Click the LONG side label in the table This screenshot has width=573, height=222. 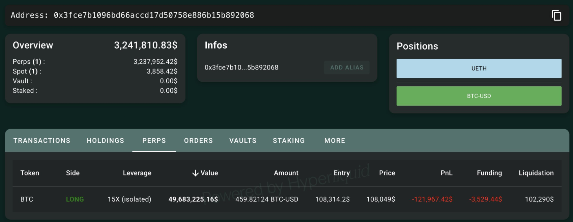(x=75, y=199)
